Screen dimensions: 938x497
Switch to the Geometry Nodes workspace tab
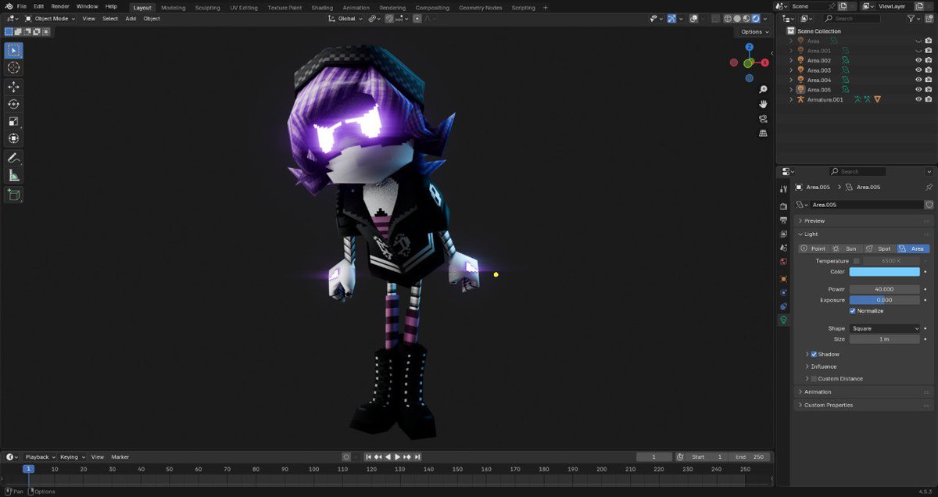pos(481,8)
